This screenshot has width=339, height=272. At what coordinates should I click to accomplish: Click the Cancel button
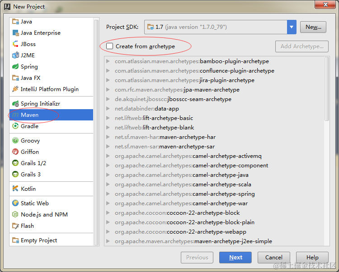click(x=274, y=257)
